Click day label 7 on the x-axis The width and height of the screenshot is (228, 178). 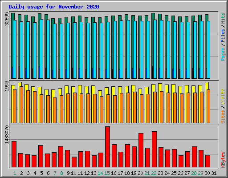55,173
